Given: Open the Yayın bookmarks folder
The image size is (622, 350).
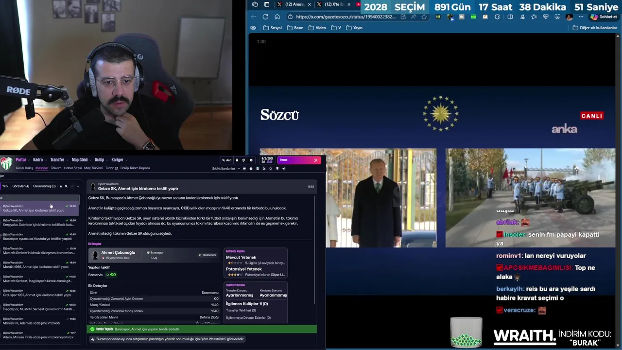Looking at the screenshot, I should 354,28.
